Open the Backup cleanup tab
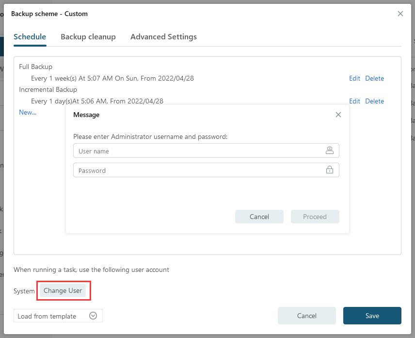The image size is (415, 338). tap(88, 37)
